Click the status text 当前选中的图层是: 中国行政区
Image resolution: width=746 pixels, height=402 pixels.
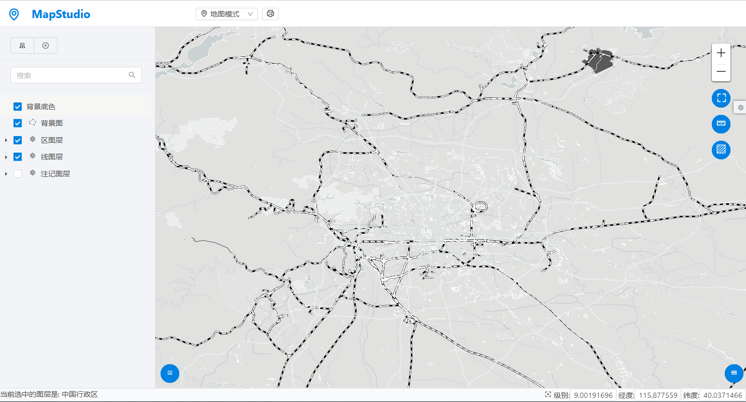click(x=49, y=395)
